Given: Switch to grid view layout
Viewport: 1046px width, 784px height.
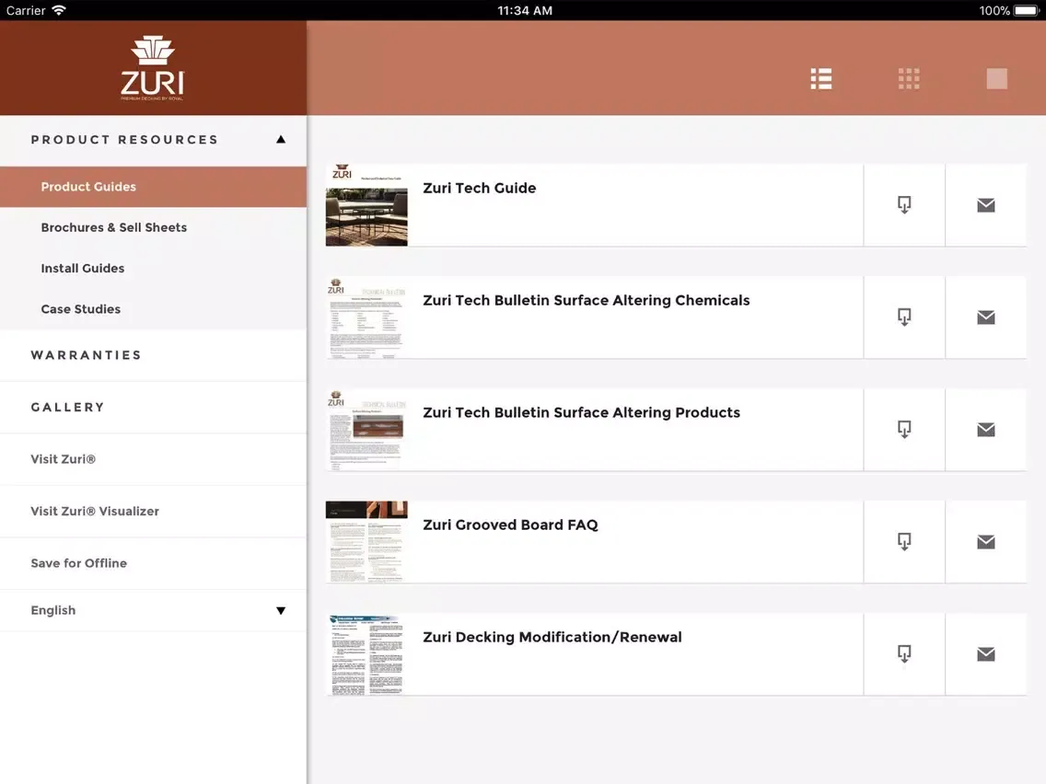Looking at the screenshot, I should tap(909, 78).
